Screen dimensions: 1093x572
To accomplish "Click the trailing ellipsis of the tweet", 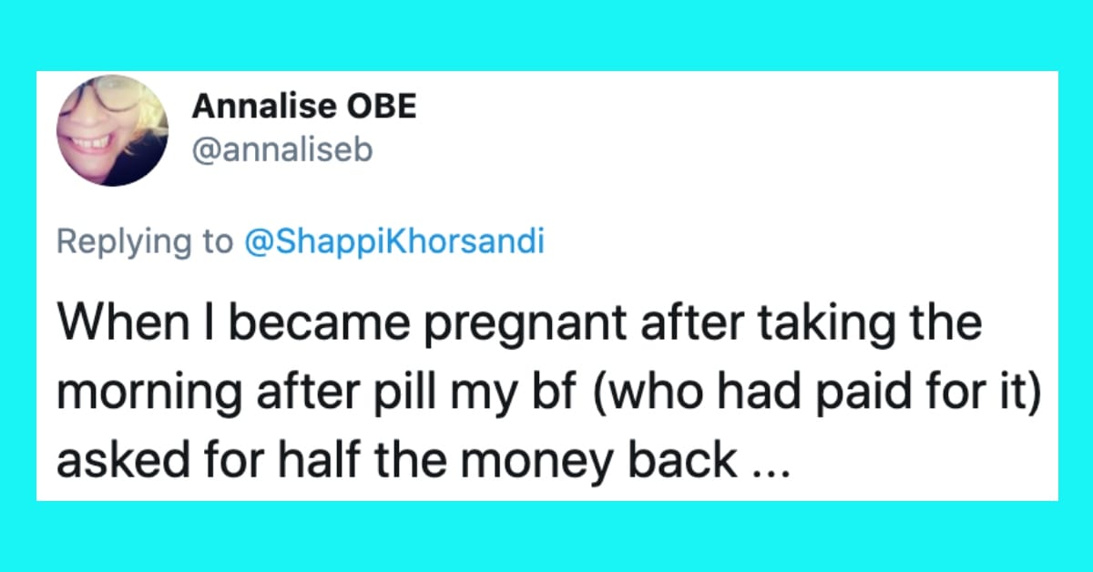I will tap(767, 463).
